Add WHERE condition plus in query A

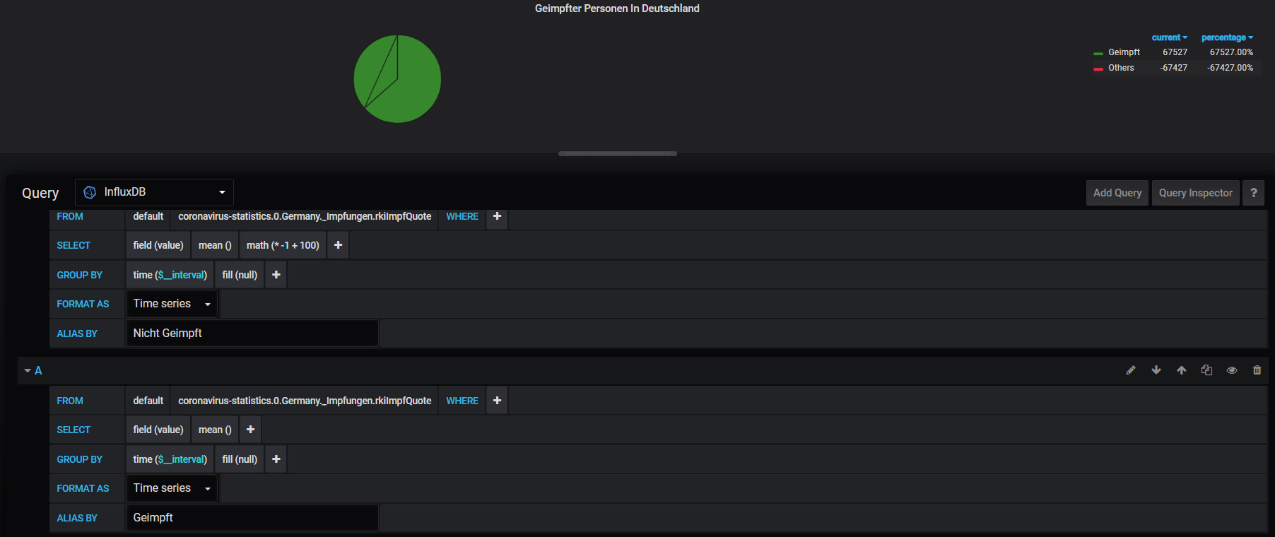(x=498, y=401)
